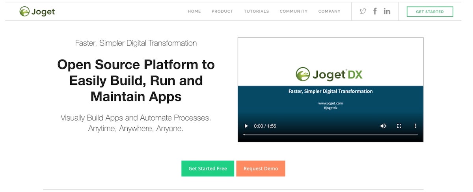Click "Faster, Simpler Digital Transformation" tagline left

[x=136, y=43]
